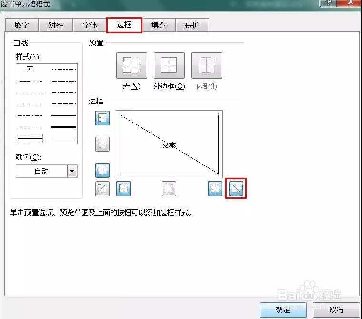
Task: Switch to the 字体 tab
Action: [90, 25]
